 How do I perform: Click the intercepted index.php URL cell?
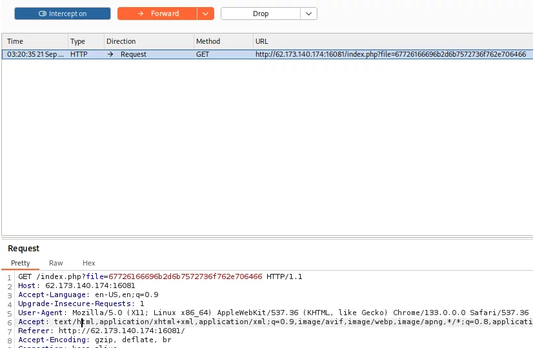[x=390, y=54]
